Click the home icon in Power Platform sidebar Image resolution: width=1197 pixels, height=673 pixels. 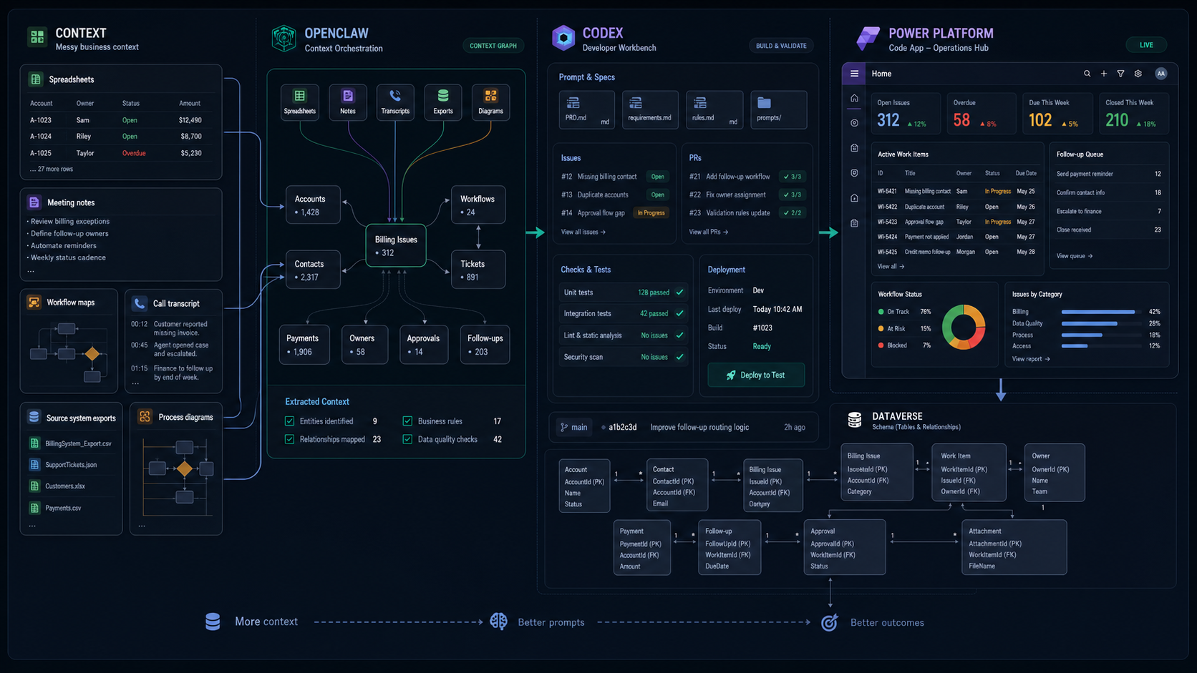tap(854, 98)
